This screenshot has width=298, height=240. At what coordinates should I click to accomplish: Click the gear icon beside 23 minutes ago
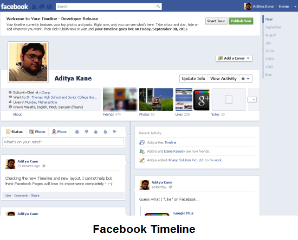pos(44,166)
